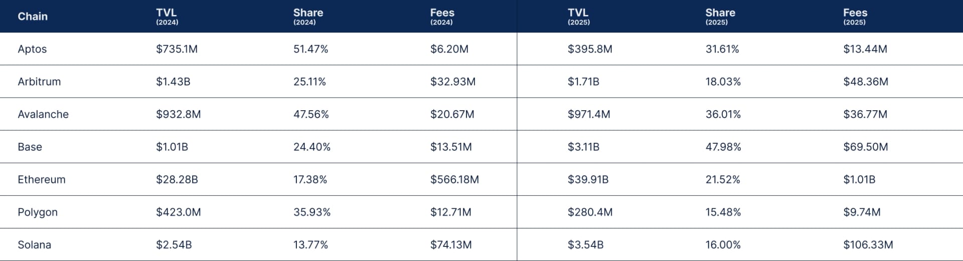Click the Arbitrum chain name
The image size is (963, 261).
click(39, 82)
